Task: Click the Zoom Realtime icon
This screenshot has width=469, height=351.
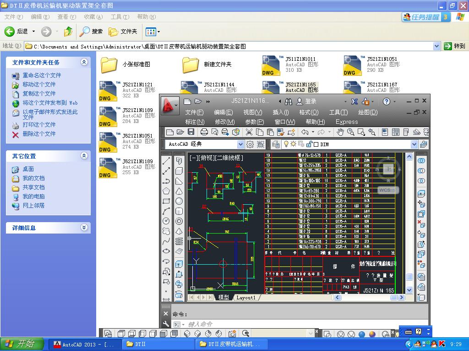Action: 350,132
